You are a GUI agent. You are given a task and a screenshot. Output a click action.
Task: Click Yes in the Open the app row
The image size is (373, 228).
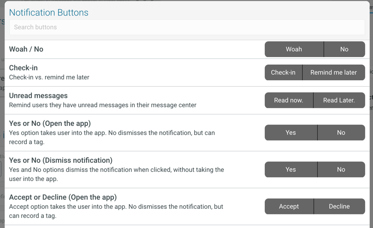click(291, 133)
